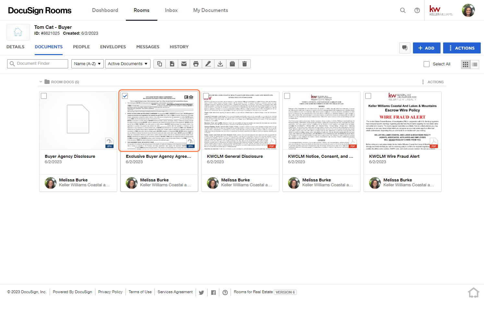
Task: Open the Privacy Policy link
Action: (x=110, y=292)
